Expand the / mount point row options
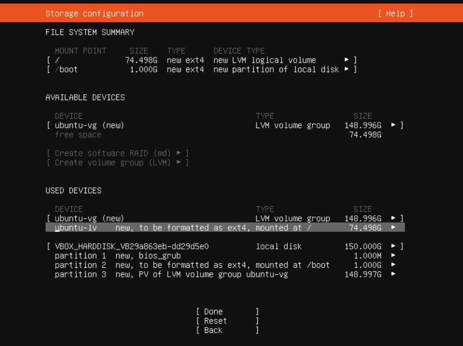Screen dimensions: 463x346 pos(346,60)
